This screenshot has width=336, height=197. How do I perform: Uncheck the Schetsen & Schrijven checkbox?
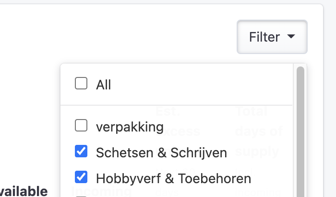tap(81, 151)
